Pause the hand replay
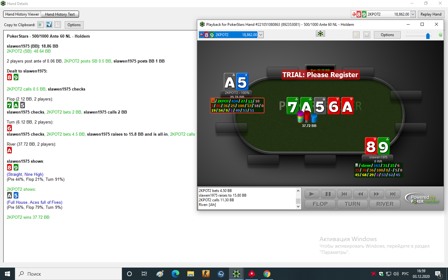The width and height of the screenshot is (448, 280). coord(328,194)
